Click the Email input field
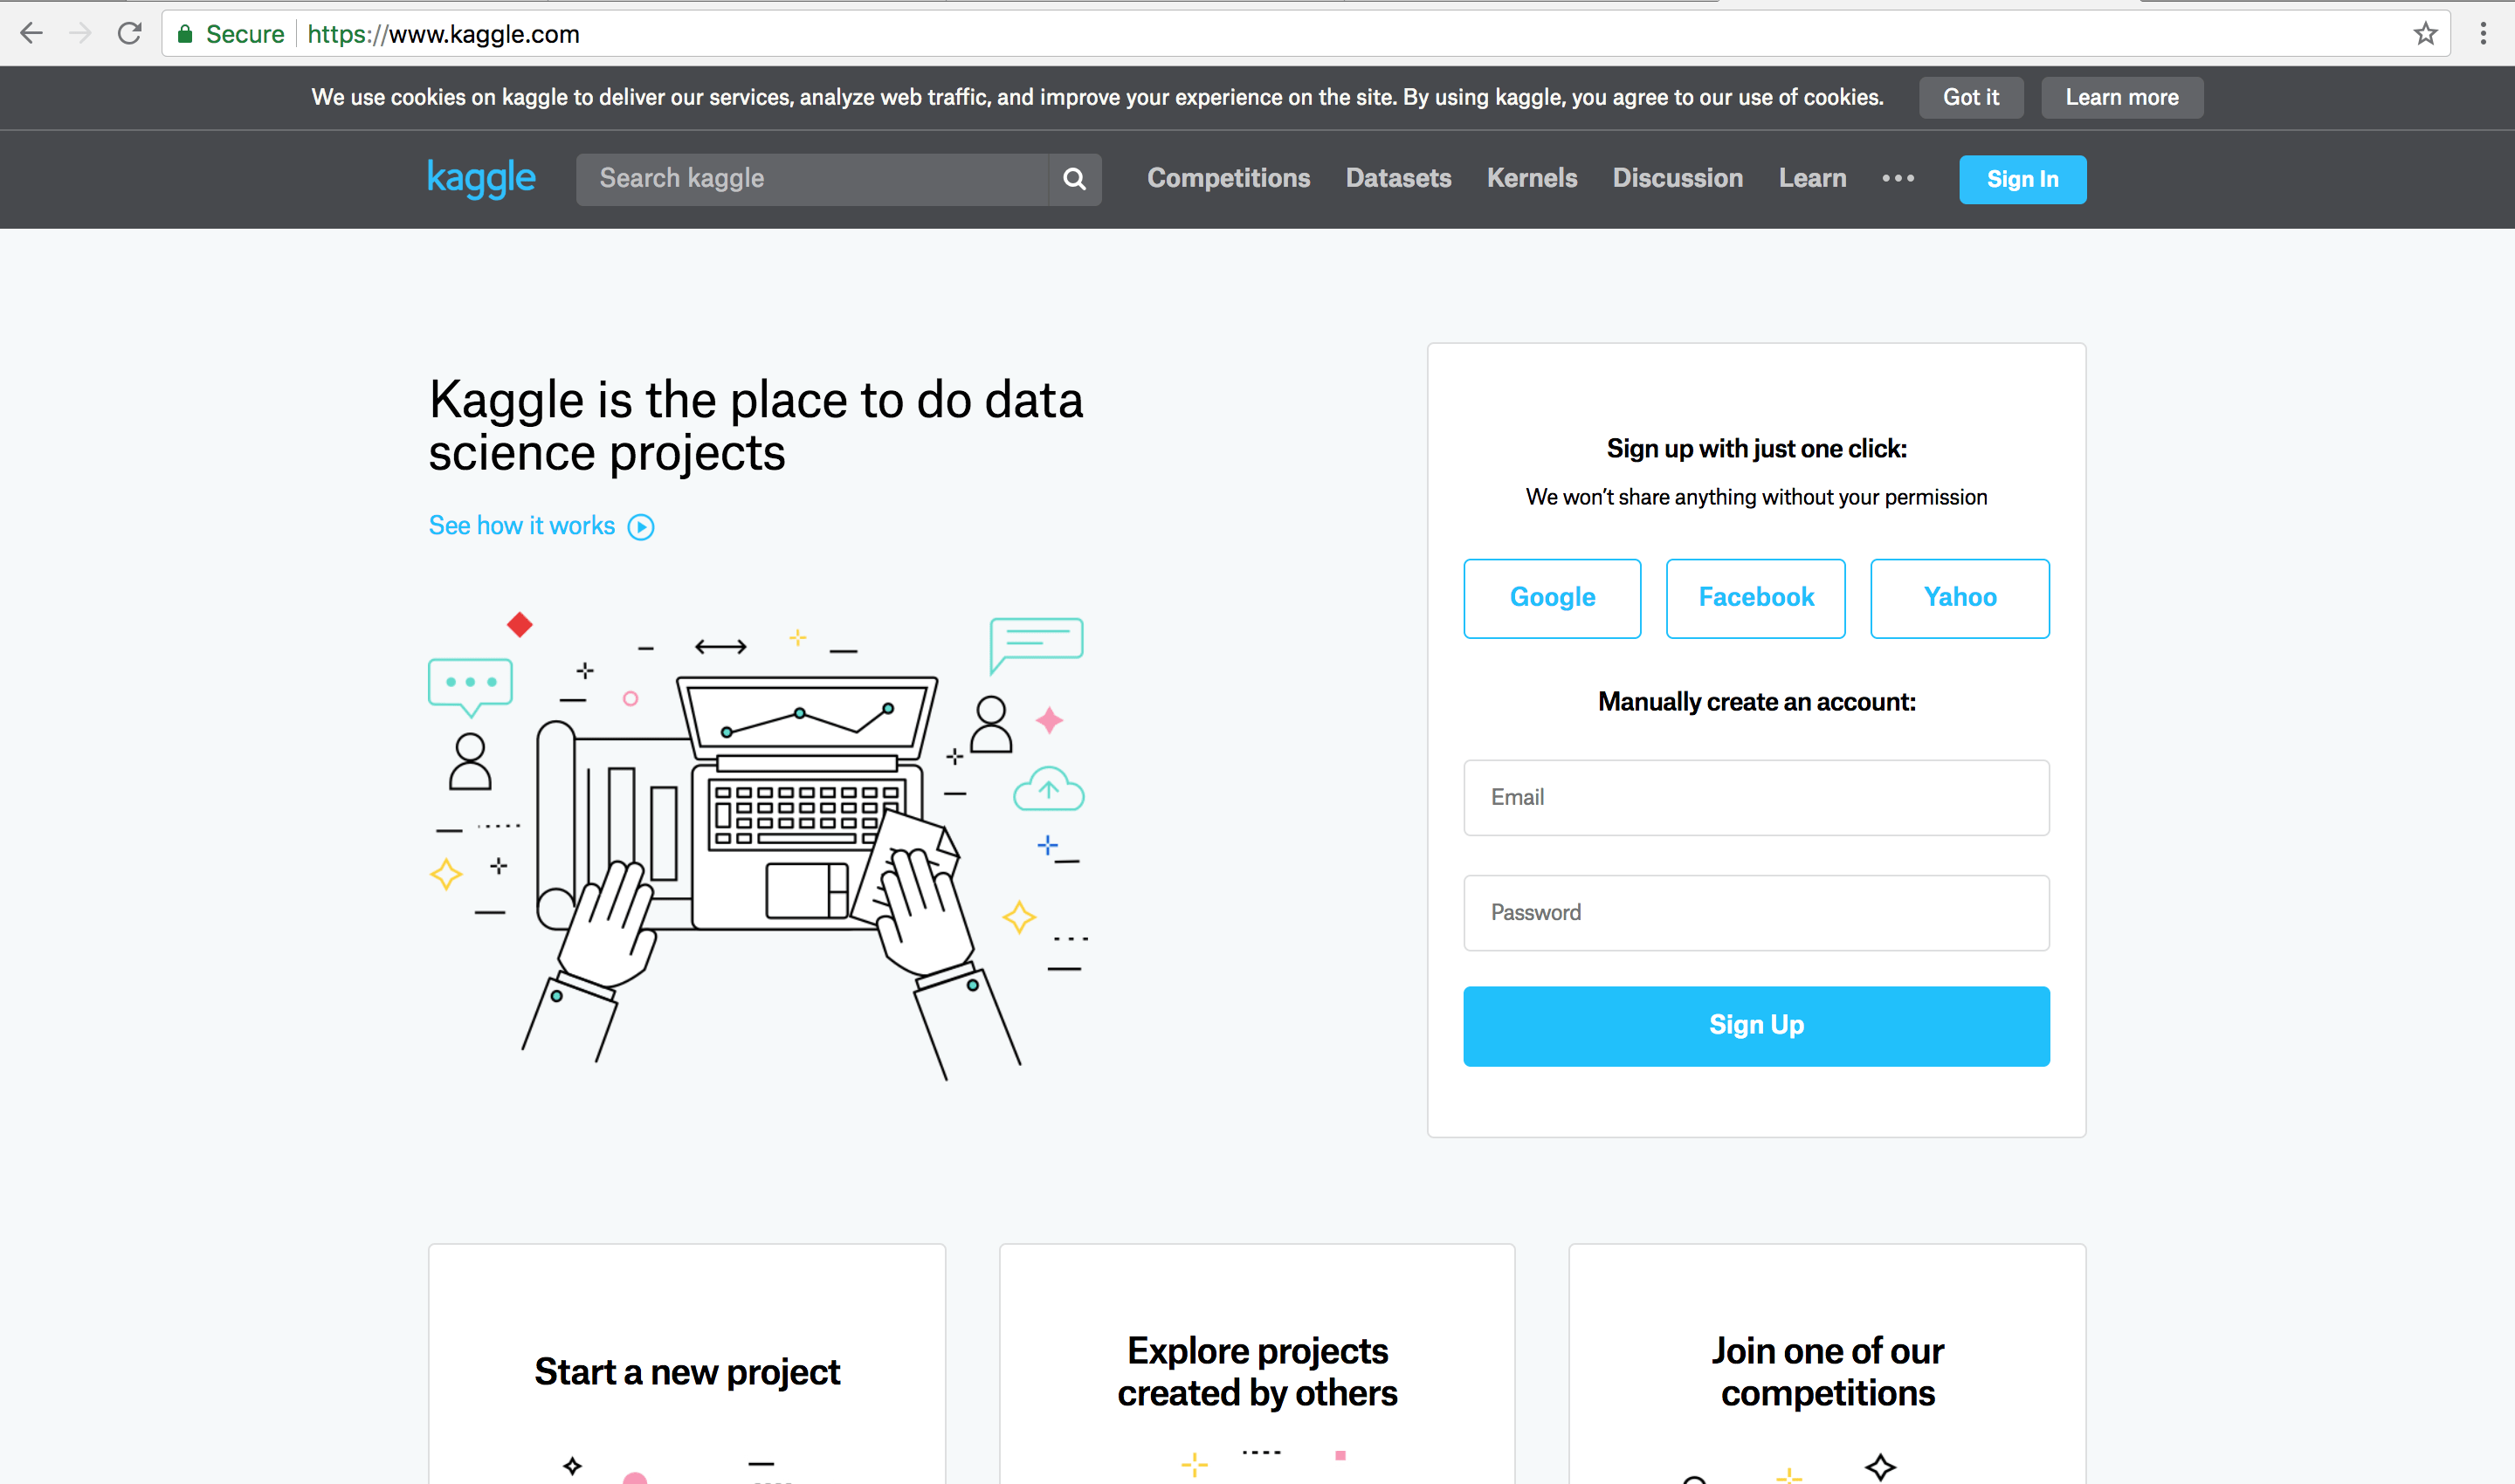 (1756, 797)
